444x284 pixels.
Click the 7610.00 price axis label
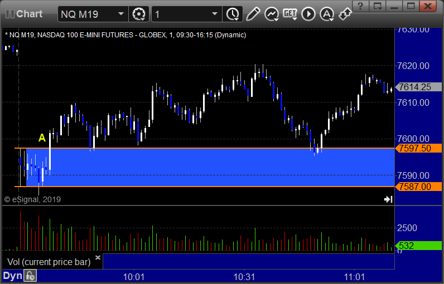click(413, 102)
